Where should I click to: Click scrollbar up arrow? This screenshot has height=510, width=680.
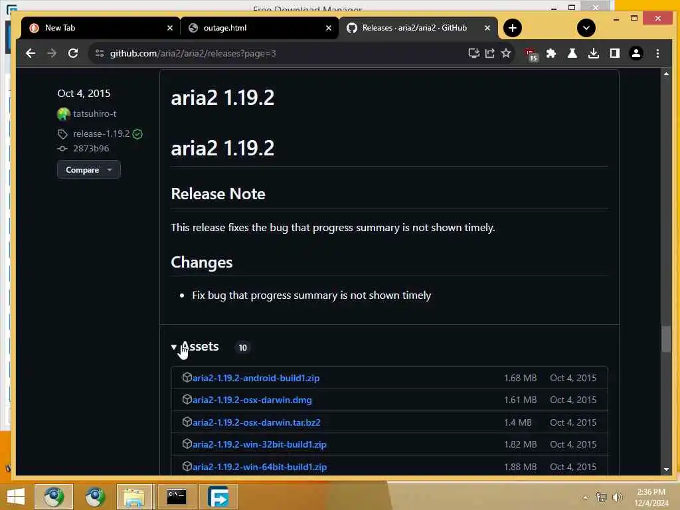coord(666,74)
